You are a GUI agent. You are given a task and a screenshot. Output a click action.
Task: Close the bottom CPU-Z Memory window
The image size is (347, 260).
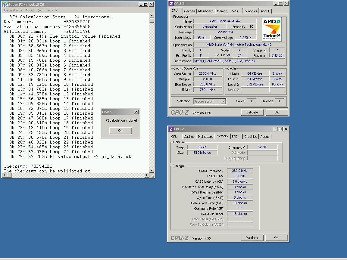[x=286, y=129]
